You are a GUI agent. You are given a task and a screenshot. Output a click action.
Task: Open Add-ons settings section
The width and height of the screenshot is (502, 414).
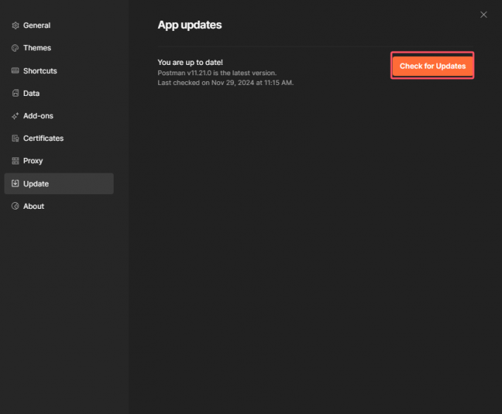click(59, 116)
